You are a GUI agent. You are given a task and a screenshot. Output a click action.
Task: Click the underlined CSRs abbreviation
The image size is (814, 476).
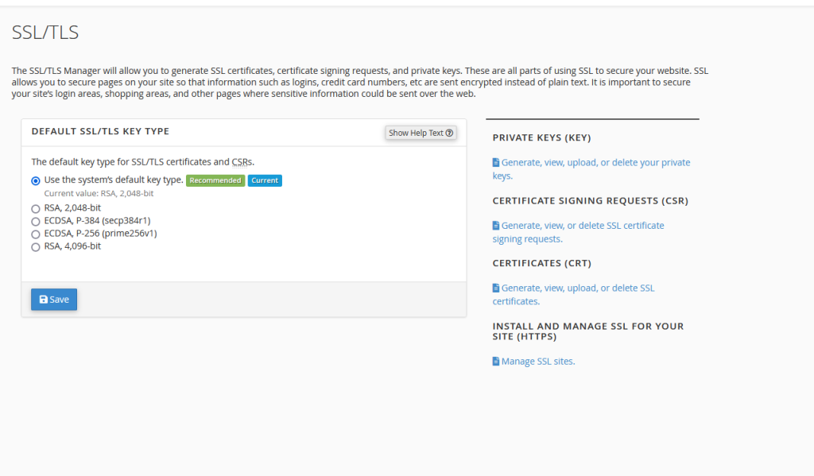[x=242, y=162]
